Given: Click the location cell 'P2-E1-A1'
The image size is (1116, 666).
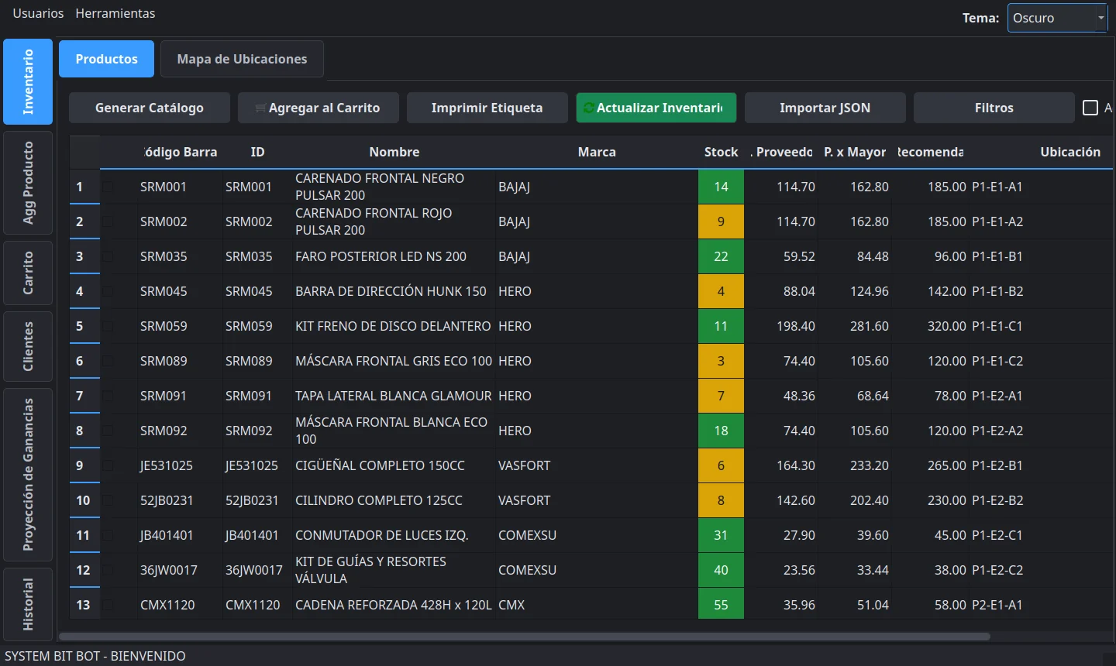Looking at the screenshot, I should tap(1041, 605).
